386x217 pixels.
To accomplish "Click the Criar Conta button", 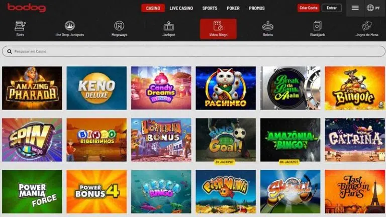I will click(x=309, y=8).
